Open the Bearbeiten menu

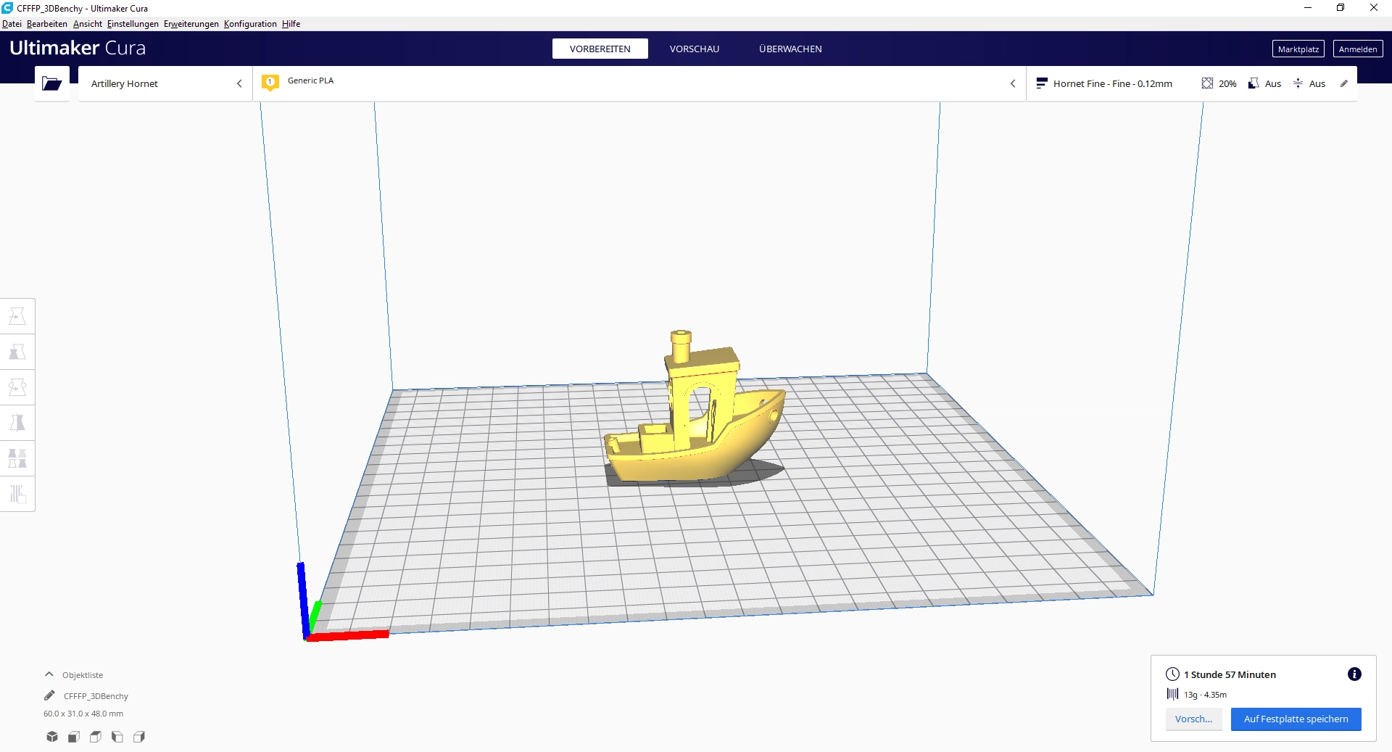[47, 24]
